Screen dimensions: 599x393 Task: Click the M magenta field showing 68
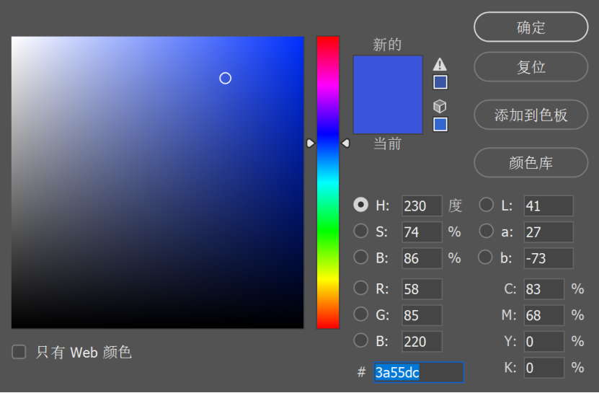tap(543, 315)
